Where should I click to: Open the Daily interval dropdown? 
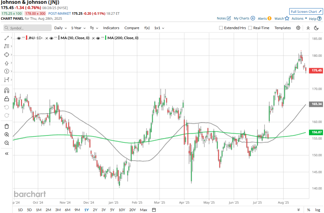(x=60, y=28)
